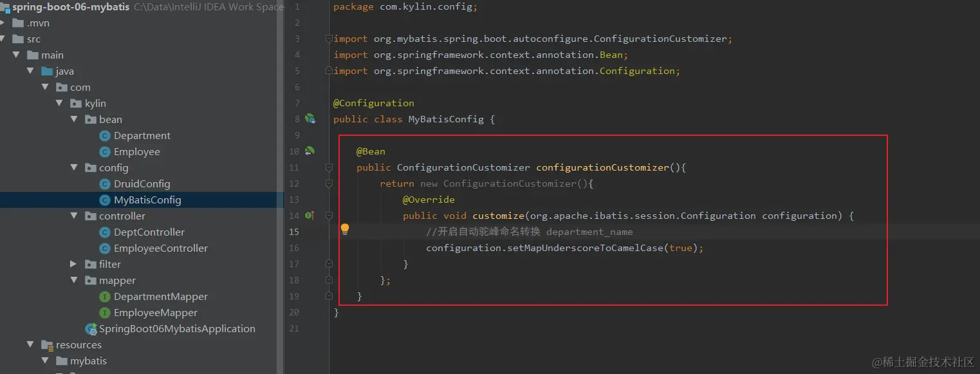Click the MyBatisConfig class name on line 8
The width and height of the screenshot is (980, 374).
click(446, 119)
